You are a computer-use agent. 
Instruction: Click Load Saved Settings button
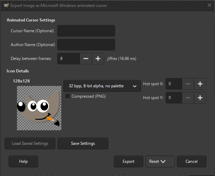click(x=30, y=143)
